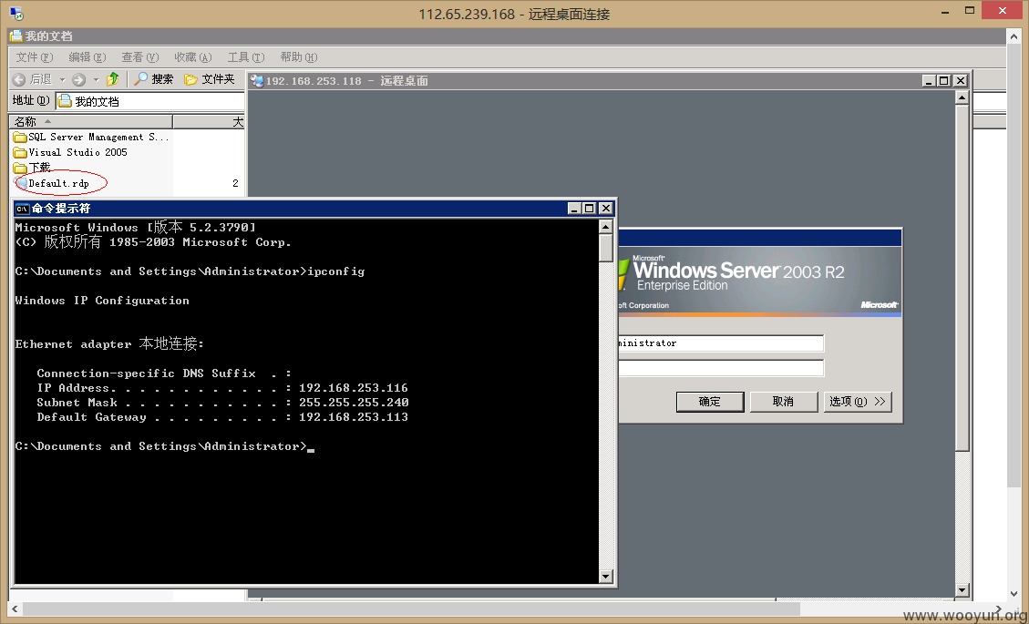
Task: Click the 确定 button in login dialog
Action: (709, 402)
